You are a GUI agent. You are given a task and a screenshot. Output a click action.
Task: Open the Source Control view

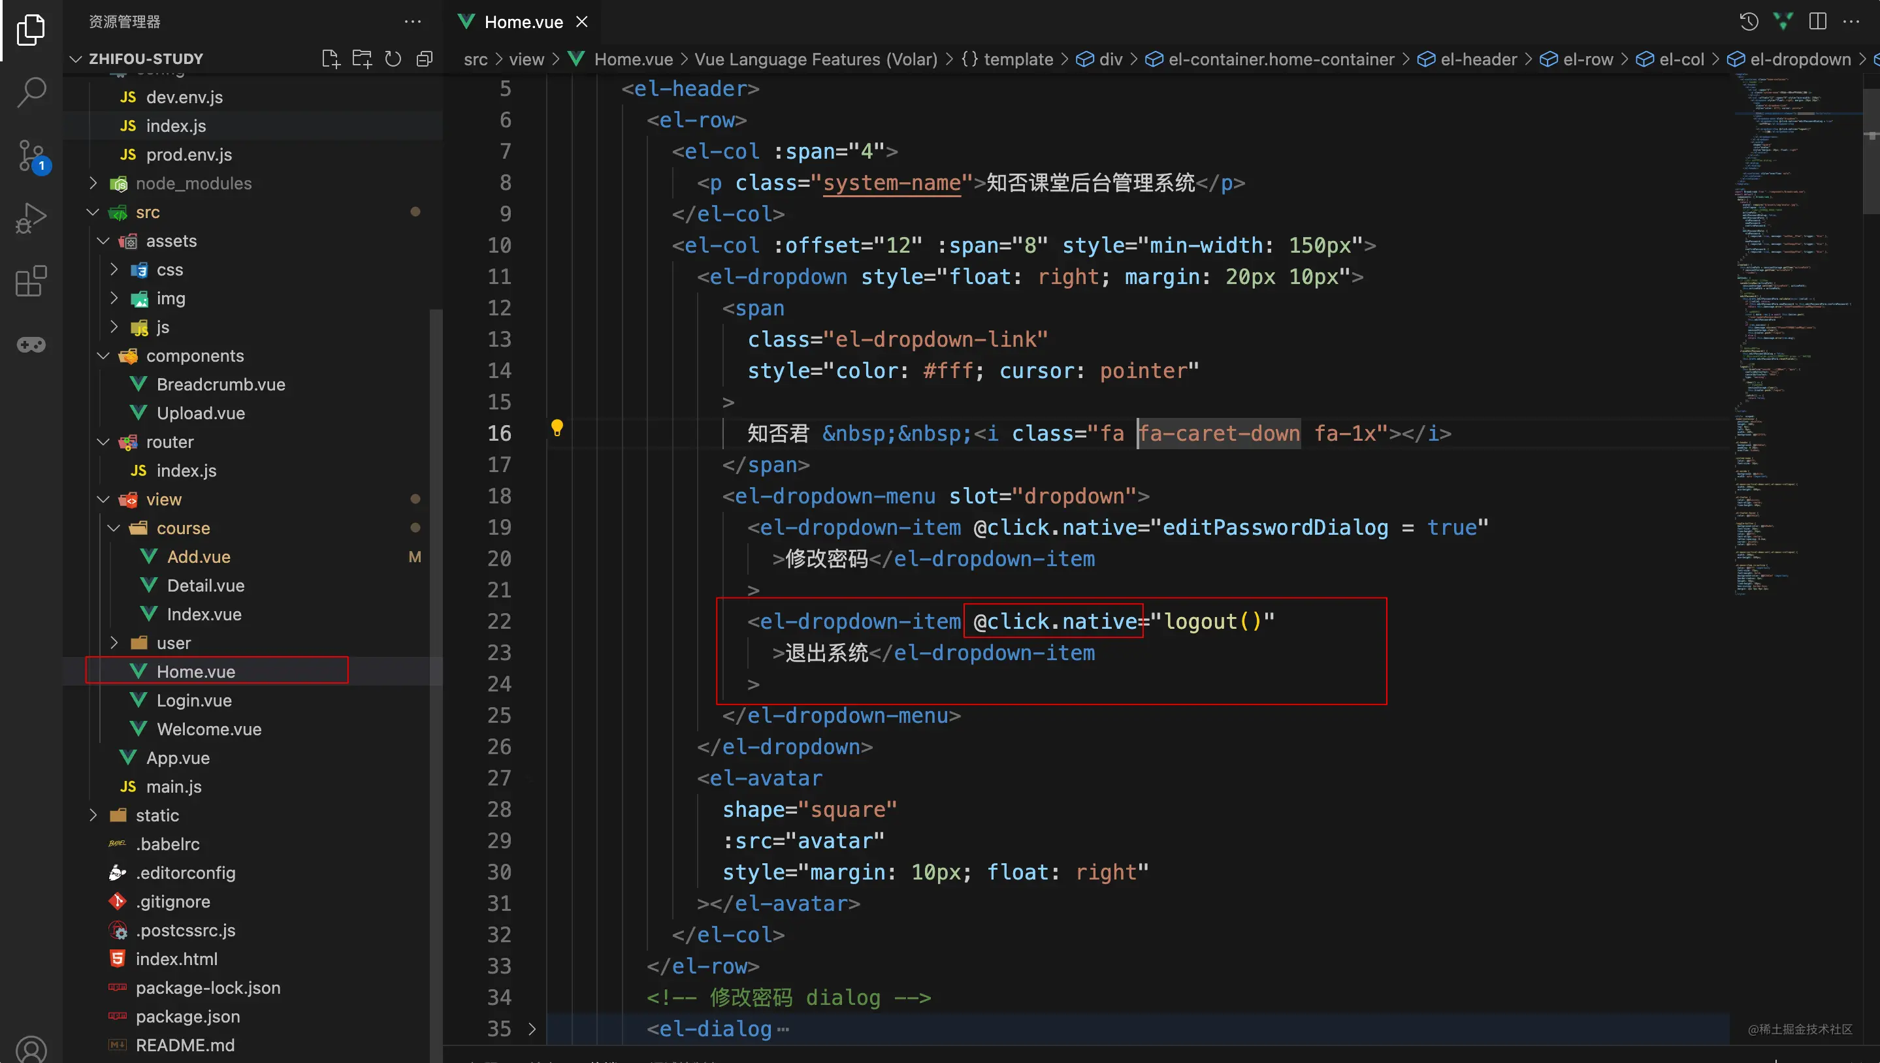[x=31, y=155]
